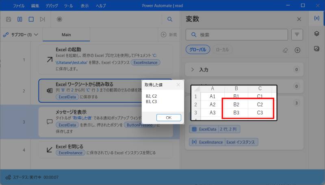
Task: Open the flow search magnifier
Action: (x=170, y=19)
